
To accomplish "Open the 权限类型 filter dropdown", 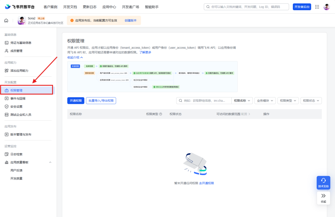I will tap(288, 101).
